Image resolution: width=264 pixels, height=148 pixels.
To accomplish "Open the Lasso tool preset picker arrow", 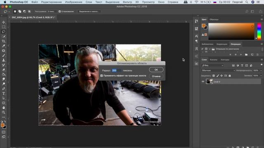I will click(x=9, y=12).
